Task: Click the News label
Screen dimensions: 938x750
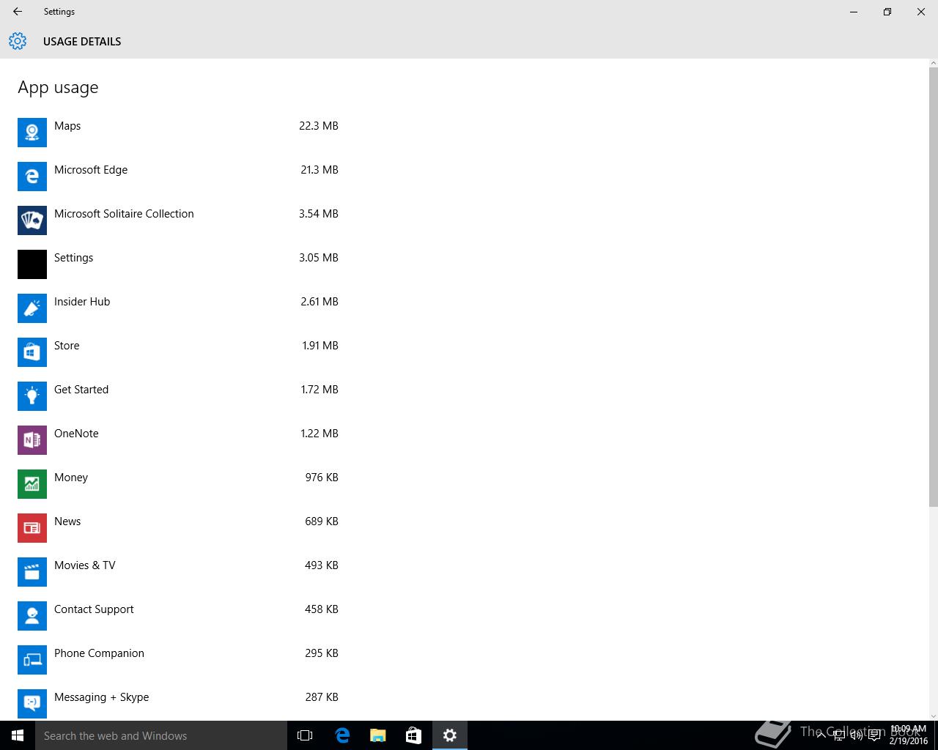Action: tap(67, 521)
